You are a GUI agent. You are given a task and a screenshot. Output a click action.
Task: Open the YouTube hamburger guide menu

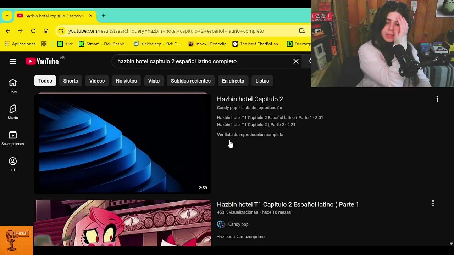click(13, 61)
